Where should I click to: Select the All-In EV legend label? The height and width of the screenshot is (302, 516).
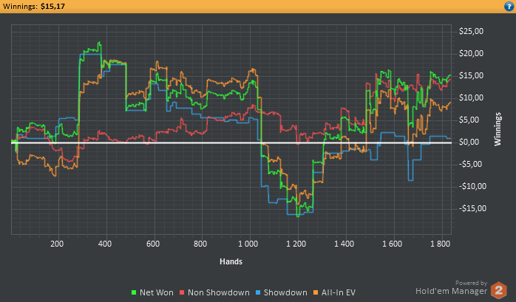click(x=339, y=292)
